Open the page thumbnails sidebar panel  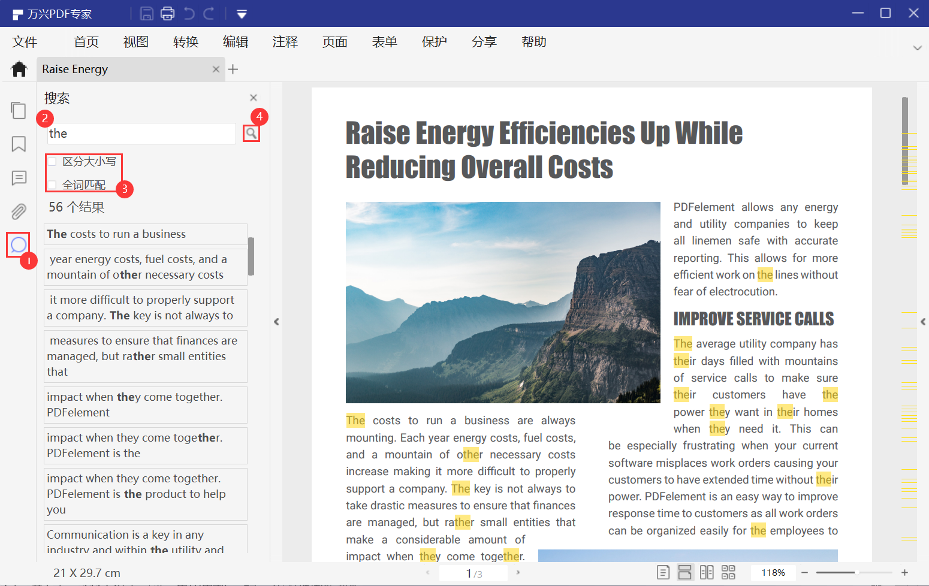[19, 110]
